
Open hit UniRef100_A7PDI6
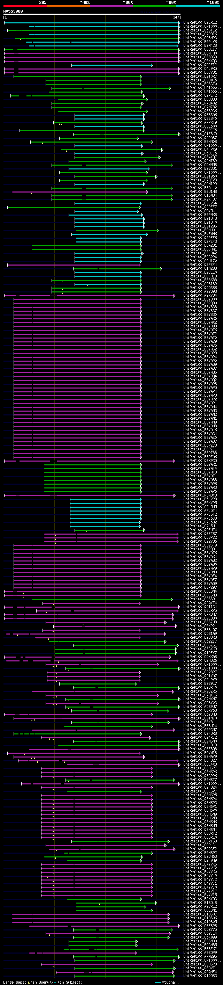[x=200, y=34]
